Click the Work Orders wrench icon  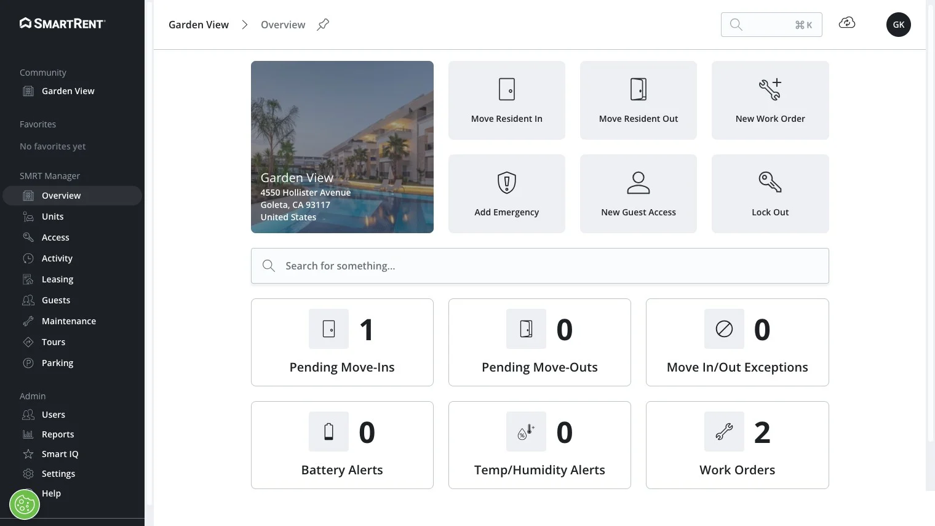coord(724,432)
